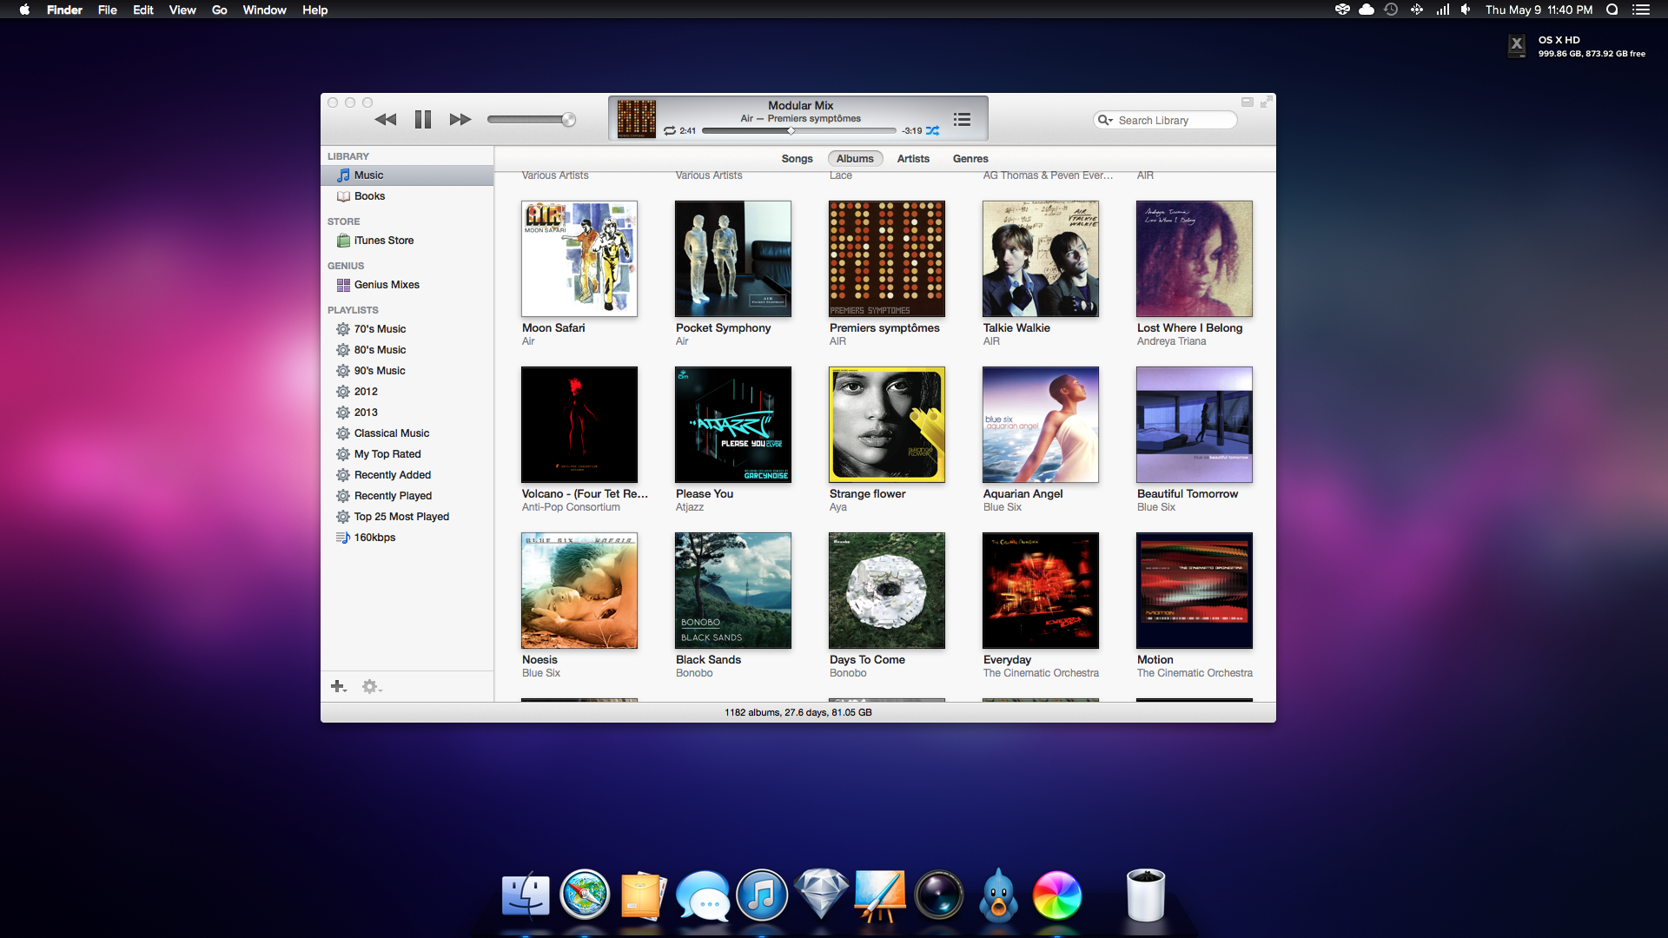Open the Motion album cover

pos(1195,591)
